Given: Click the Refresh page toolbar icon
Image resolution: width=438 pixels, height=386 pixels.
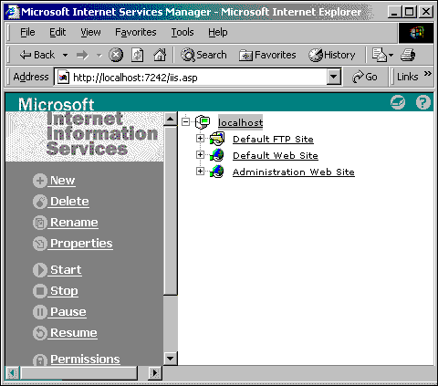Looking at the screenshot, I should (x=138, y=55).
